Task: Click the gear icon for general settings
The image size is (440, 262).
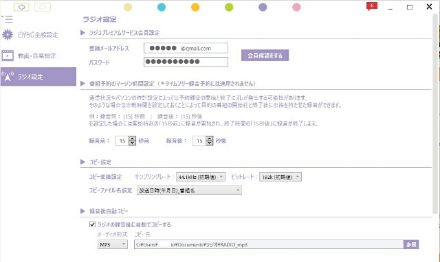Action: coord(8,35)
